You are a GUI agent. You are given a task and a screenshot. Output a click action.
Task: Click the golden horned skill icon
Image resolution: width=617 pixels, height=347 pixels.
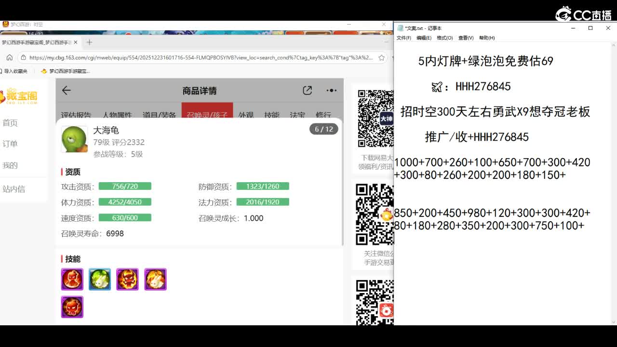point(127,279)
